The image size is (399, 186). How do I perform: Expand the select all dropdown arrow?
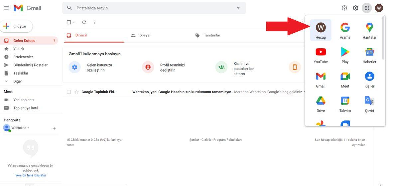(x=74, y=22)
